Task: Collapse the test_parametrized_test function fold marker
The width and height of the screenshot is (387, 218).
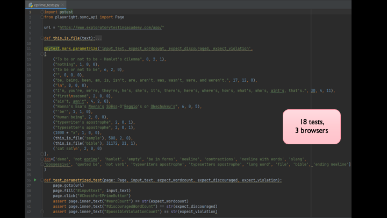Action: tap(42, 180)
